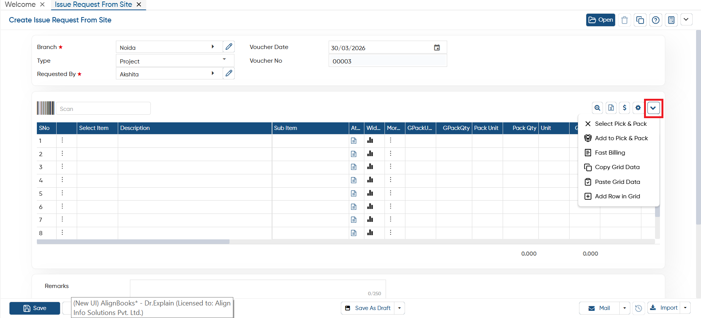Open row 1 three-dot menu after SNo
This screenshot has height=318, width=701.
pos(62,140)
